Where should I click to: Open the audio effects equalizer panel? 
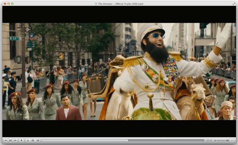coord(232,140)
